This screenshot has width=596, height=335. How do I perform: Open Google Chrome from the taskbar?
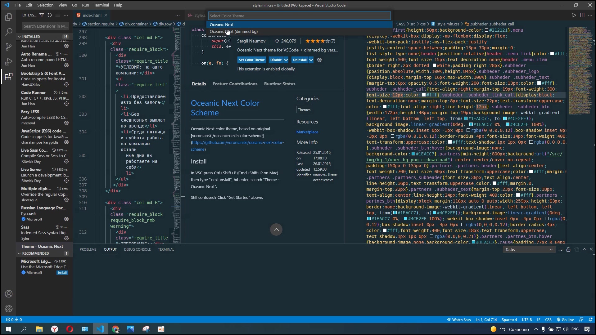pyautogui.click(x=115, y=329)
